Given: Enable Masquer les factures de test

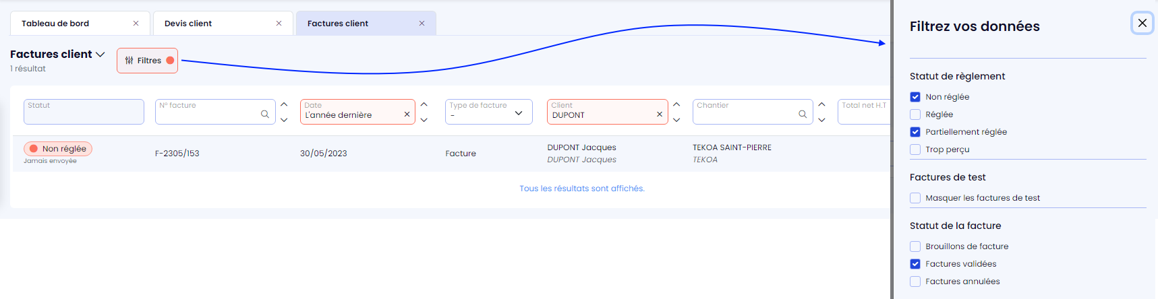Looking at the screenshot, I should click(x=915, y=198).
